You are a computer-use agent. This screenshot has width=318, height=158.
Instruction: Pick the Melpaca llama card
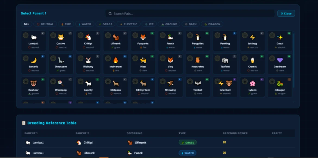click(116, 87)
